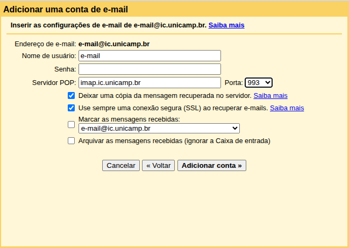
Task: Click the 'Servidor POP:' label text
Action: [54, 83]
